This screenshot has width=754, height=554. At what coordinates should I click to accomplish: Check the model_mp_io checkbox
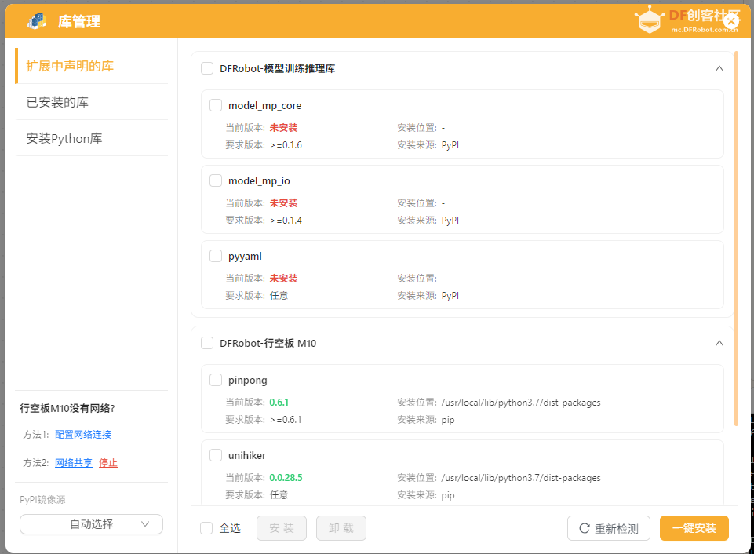tap(216, 180)
